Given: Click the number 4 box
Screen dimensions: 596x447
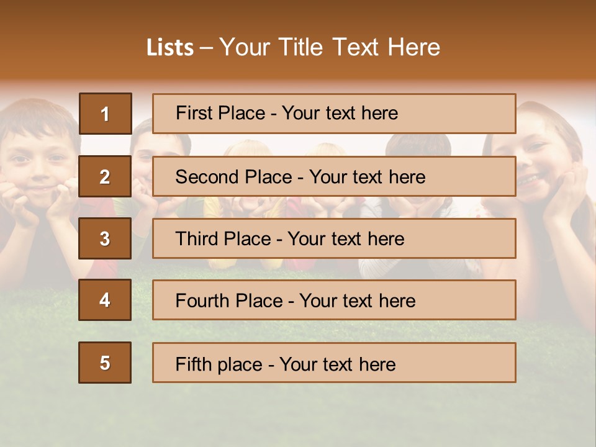Looking at the screenshot, I should [x=105, y=300].
